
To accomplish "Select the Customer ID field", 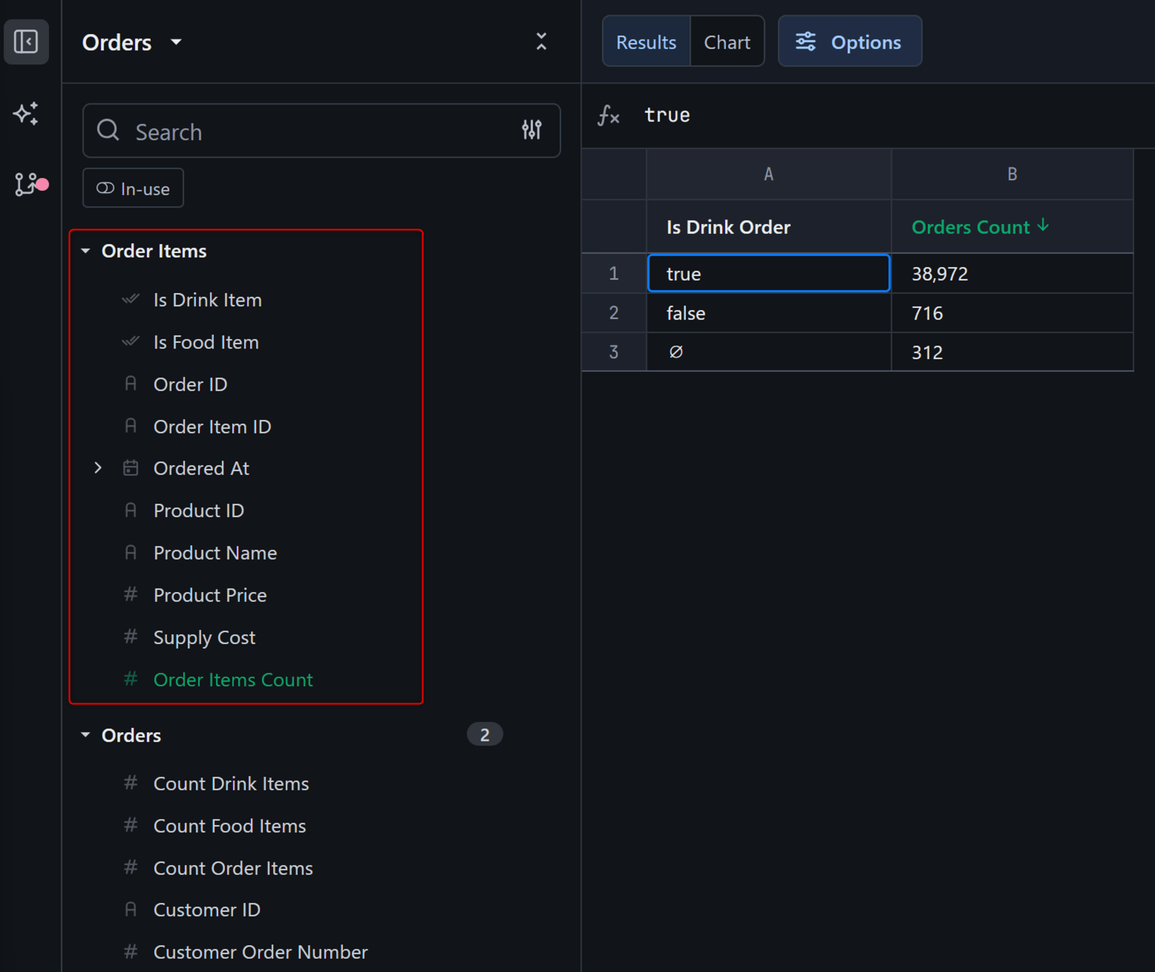I will click(x=207, y=910).
